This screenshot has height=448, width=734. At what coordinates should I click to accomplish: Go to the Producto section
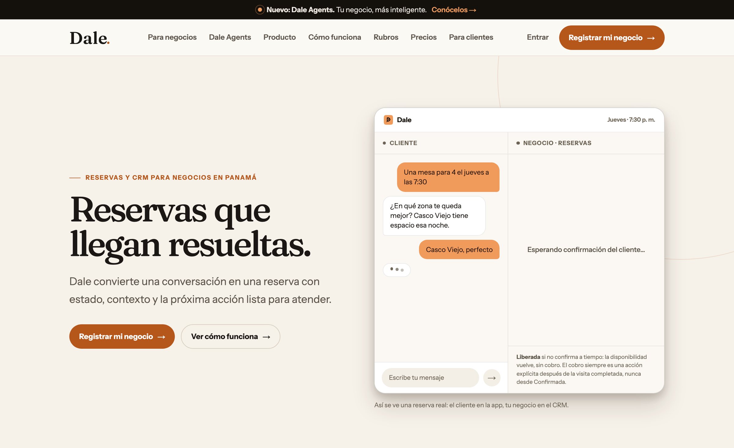[x=280, y=37]
